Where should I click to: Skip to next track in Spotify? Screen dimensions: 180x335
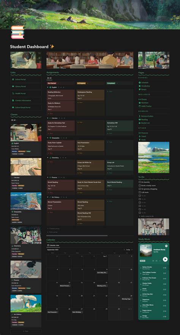(x=157, y=261)
